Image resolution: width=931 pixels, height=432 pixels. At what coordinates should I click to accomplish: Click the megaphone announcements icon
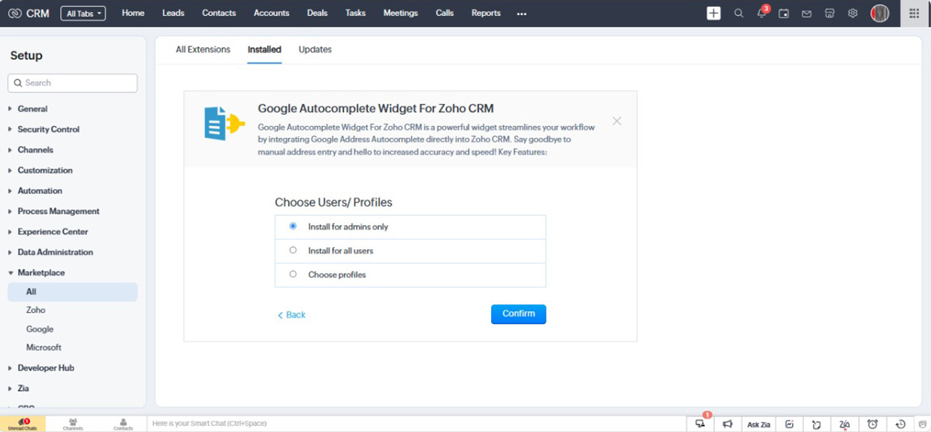pyautogui.click(x=728, y=424)
